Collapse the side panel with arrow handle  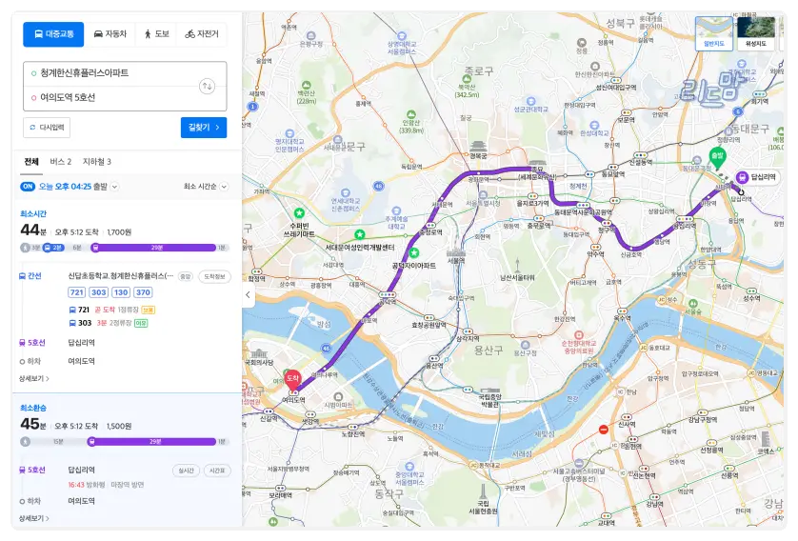(248, 294)
